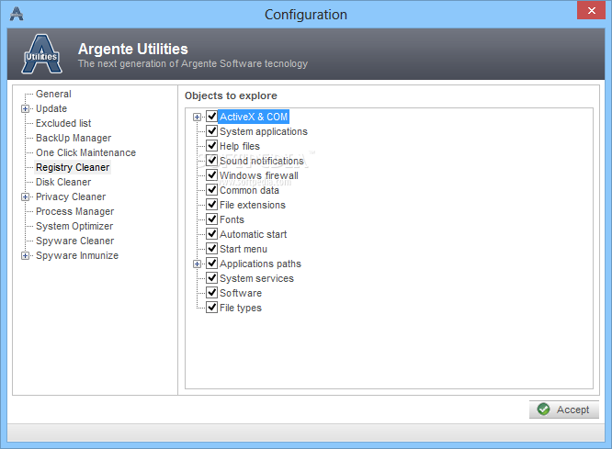This screenshot has height=449, width=612.
Task: Select the 'Fonts' label
Action: coord(232,219)
